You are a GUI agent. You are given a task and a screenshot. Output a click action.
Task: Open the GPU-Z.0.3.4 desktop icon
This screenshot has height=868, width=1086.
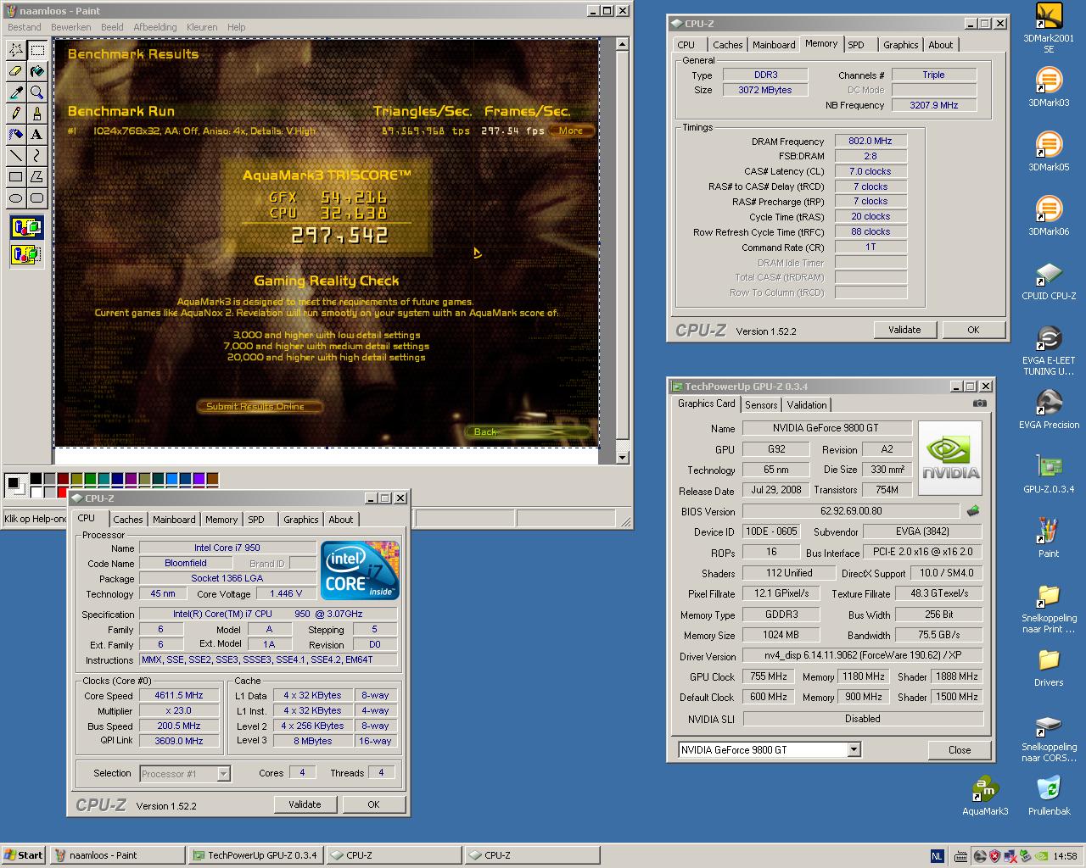coord(1049,474)
